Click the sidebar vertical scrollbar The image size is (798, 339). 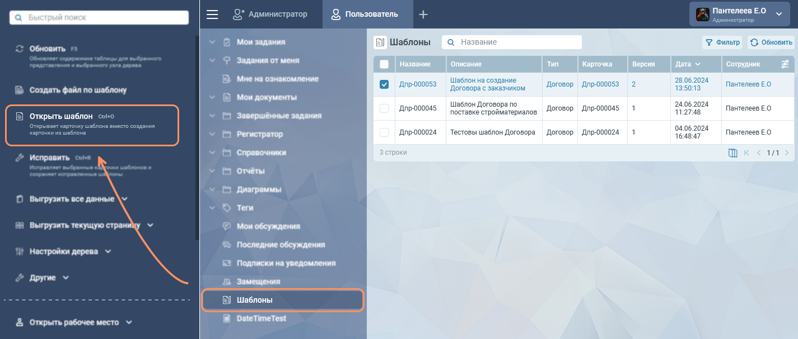pos(197,140)
